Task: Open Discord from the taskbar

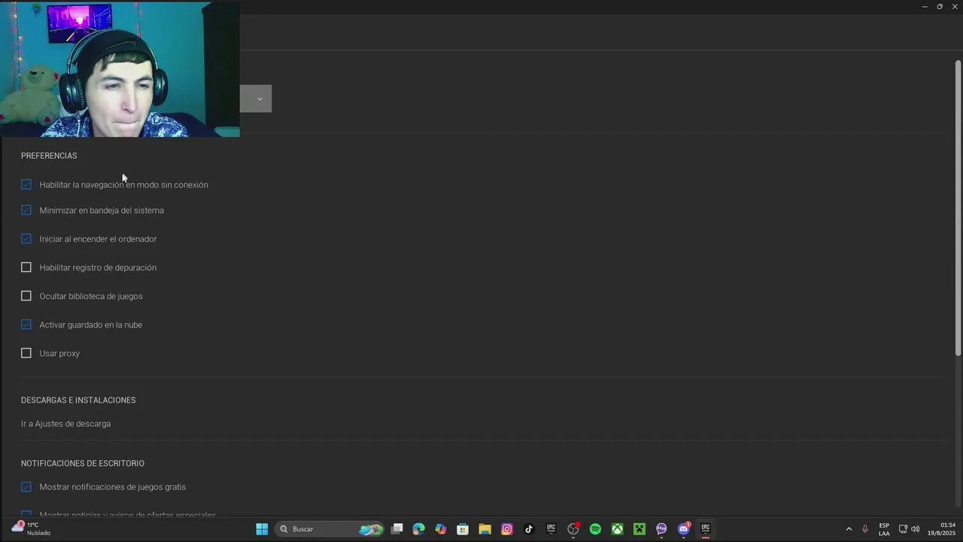Action: [683, 529]
